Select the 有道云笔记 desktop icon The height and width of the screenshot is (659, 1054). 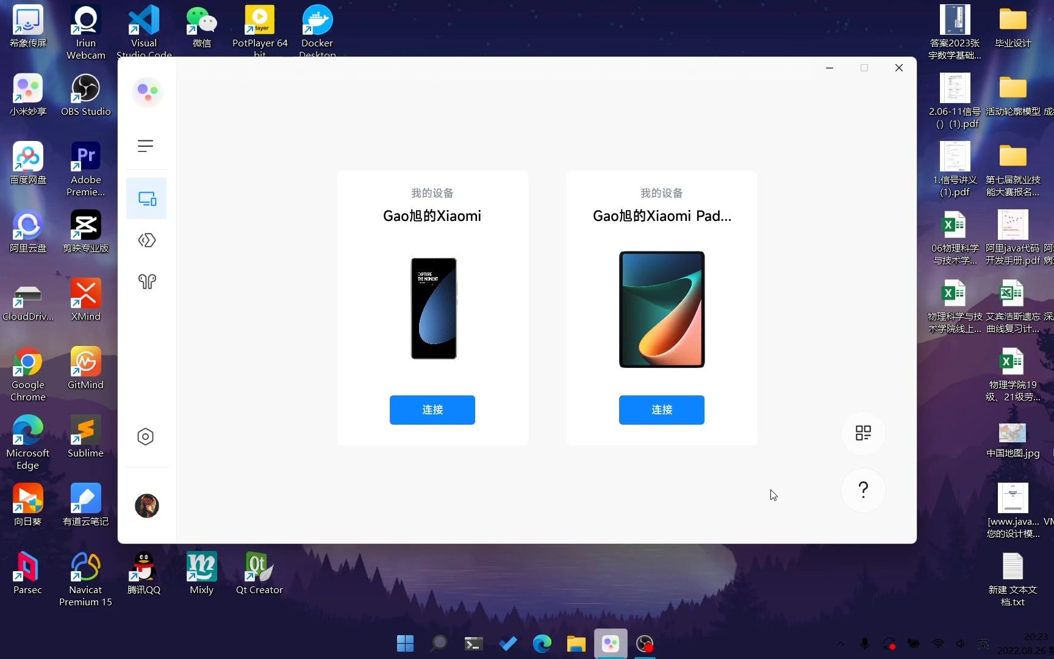coord(85,505)
